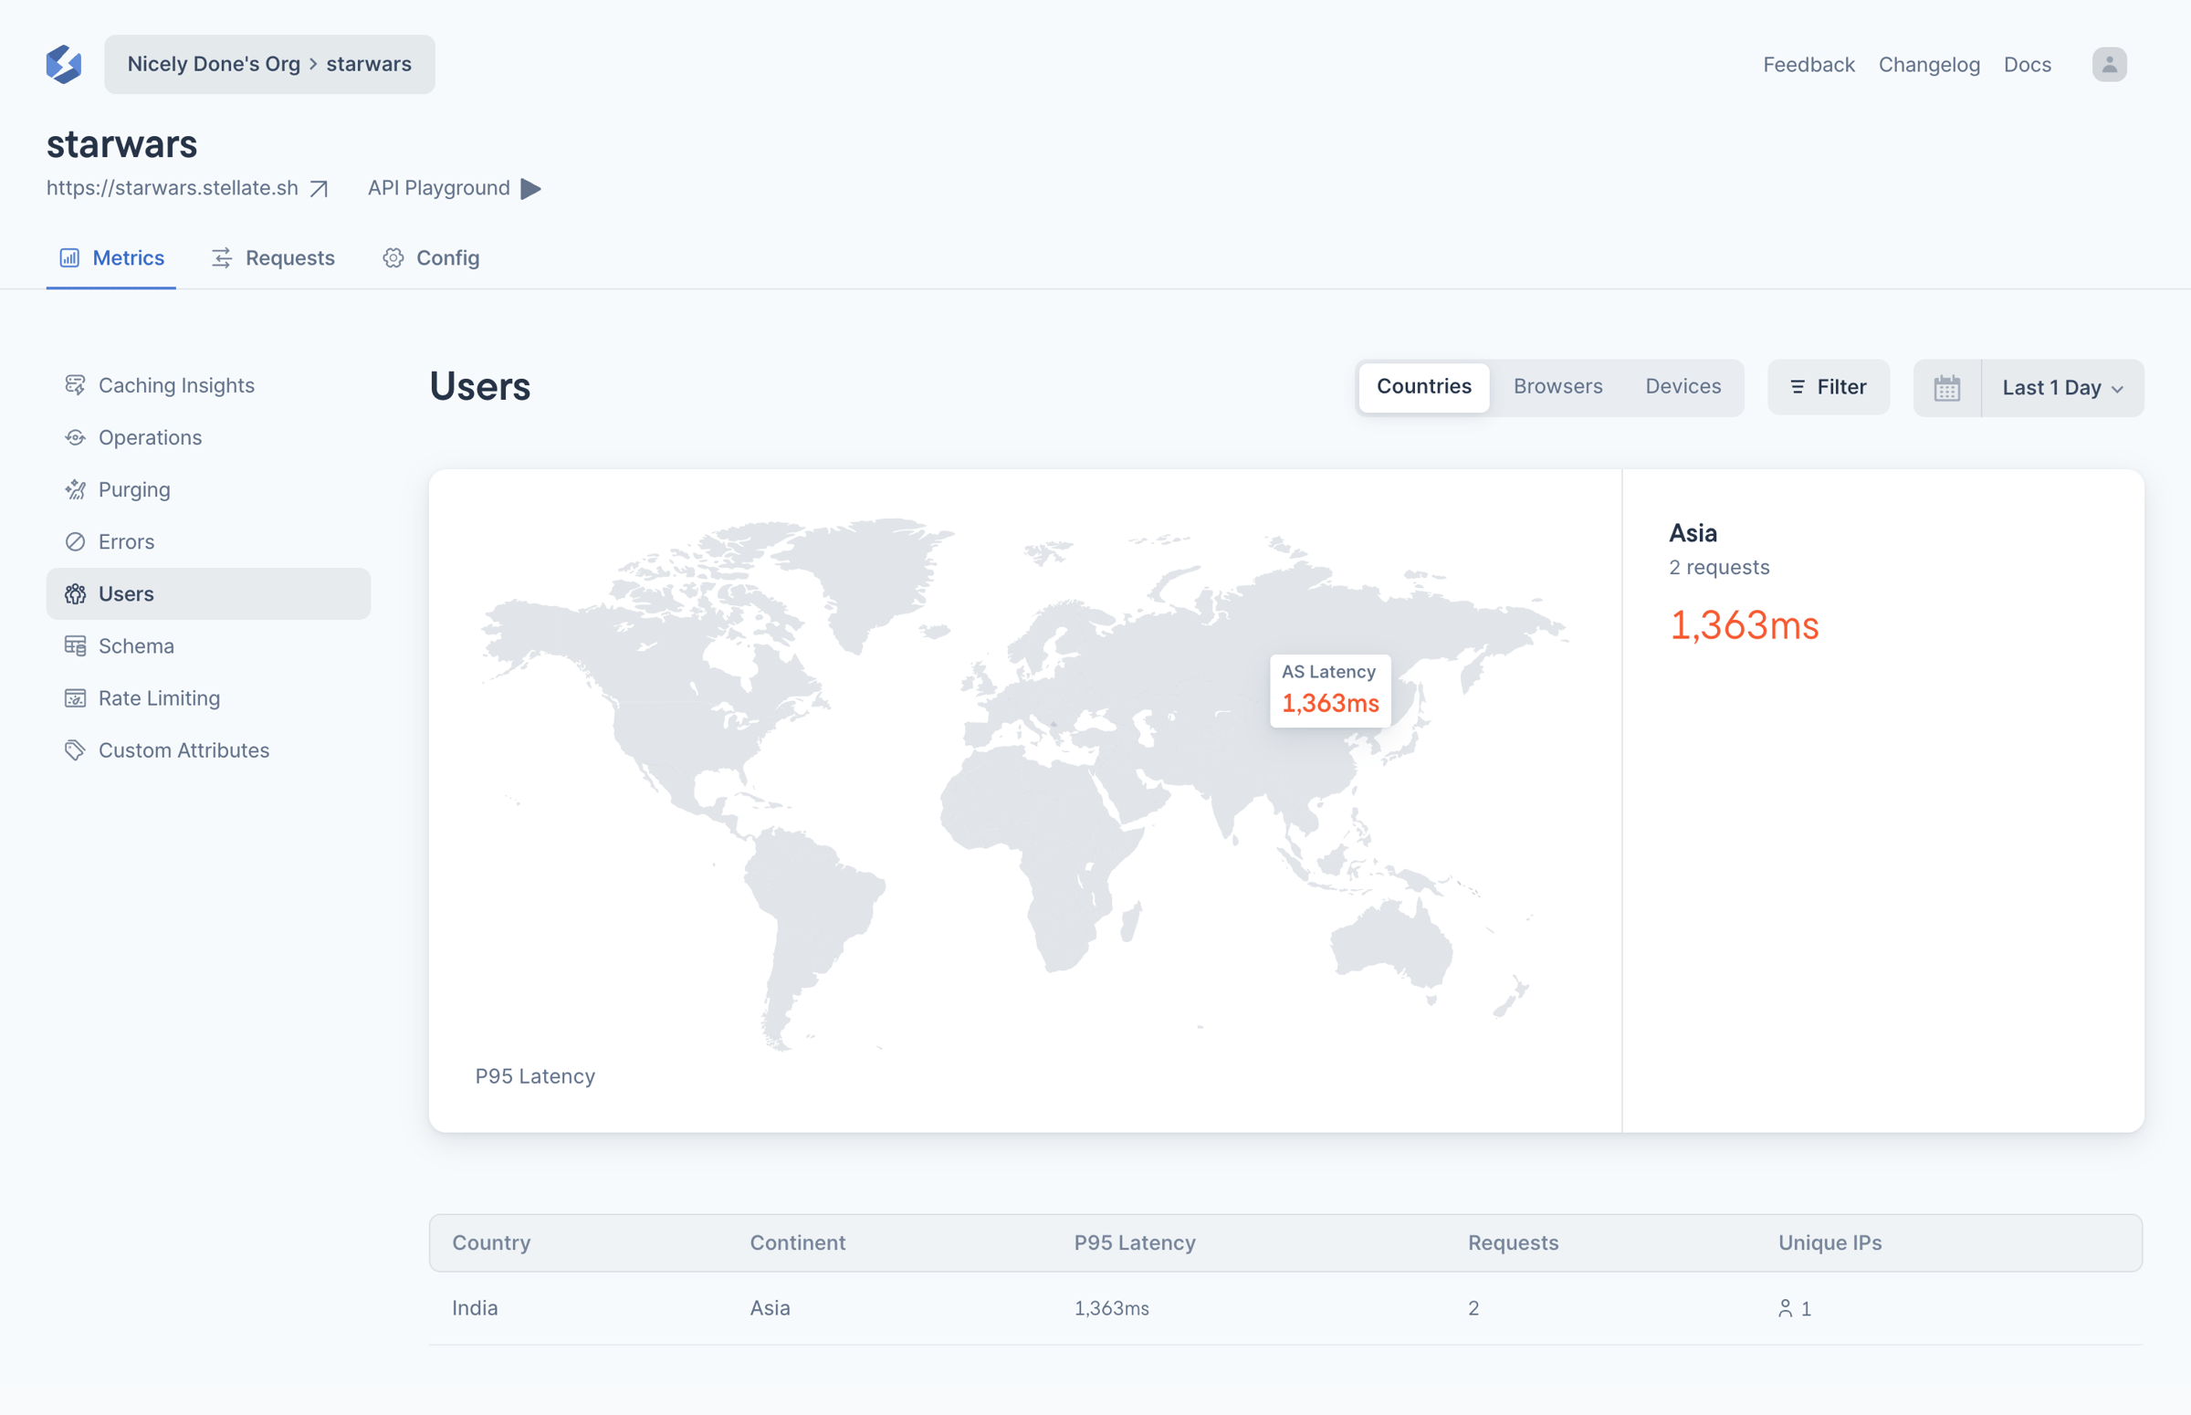Click the large 1,363ms side panel value
The width and height of the screenshot is (2191, 1415).
pyautogui.click(x=1744, y=625)
